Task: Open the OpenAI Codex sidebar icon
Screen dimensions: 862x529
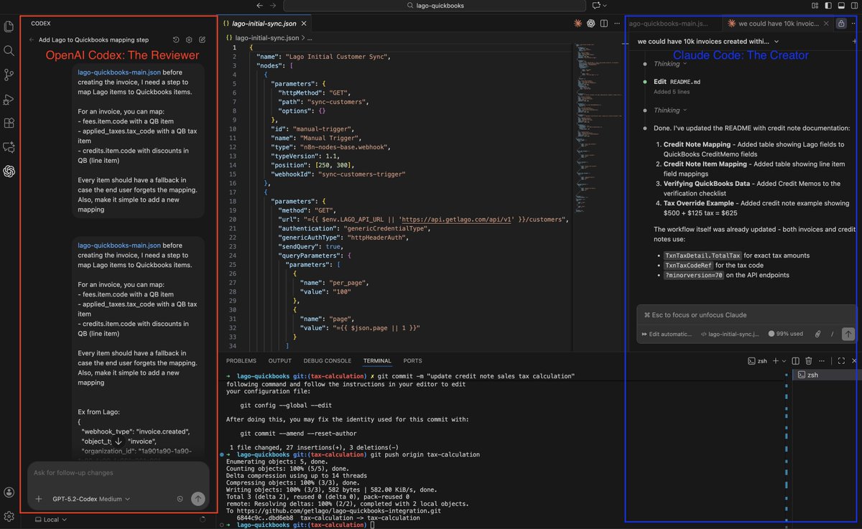Action: coord(9,171)
